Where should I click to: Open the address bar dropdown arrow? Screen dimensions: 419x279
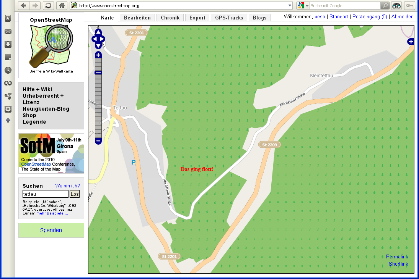[x=290, y=6]
